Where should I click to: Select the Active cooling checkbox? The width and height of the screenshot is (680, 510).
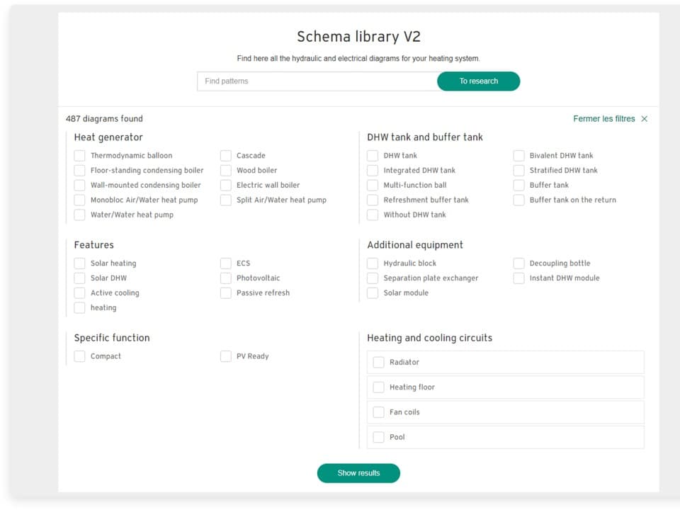tap(79, 293)
